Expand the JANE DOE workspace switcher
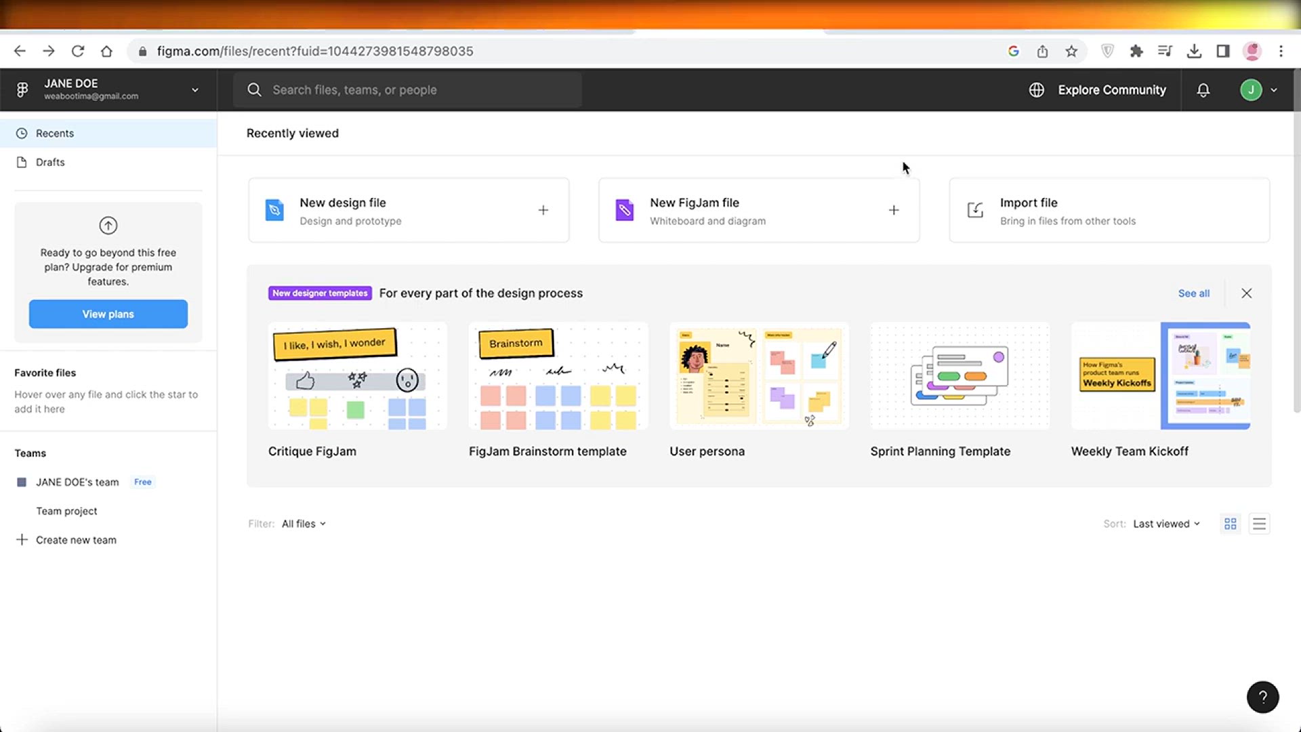 pyautogui.click(x=195, y=89)
